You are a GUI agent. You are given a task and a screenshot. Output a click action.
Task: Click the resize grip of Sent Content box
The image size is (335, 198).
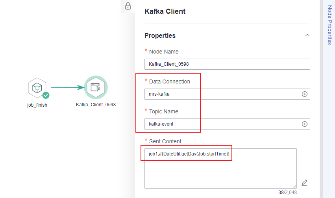294,187
